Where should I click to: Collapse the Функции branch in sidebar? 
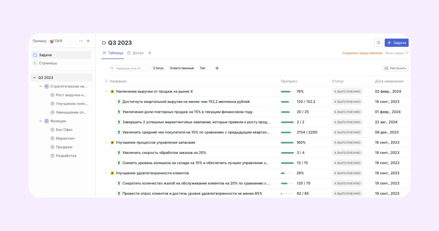click(41, 121)
